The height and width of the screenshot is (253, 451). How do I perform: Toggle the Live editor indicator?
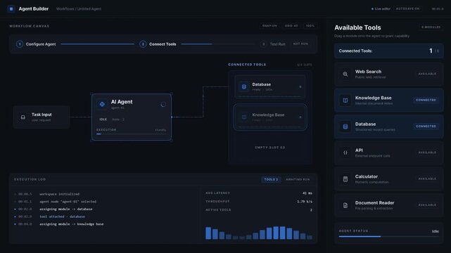pos(381,9)
